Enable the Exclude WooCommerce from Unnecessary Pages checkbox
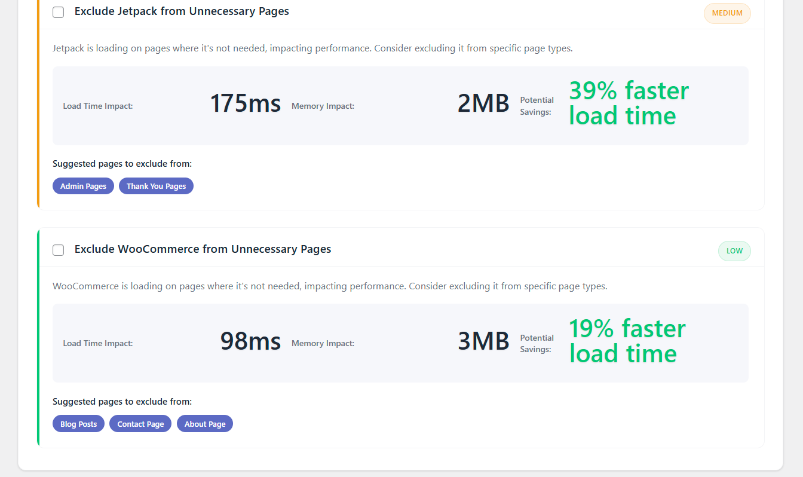This screenshot has height=477, width=803. pyautogui.click(x=58, y=250)
